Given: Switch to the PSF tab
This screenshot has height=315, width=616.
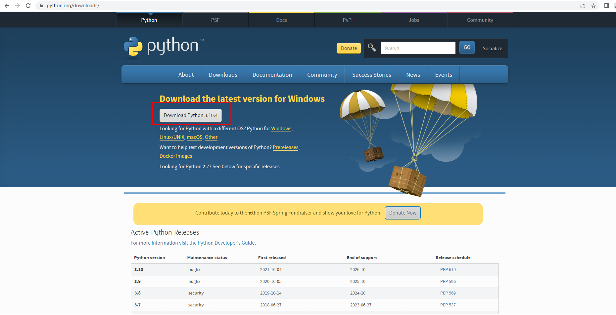Looking at the screenshot, I should [x=215, y=20].
